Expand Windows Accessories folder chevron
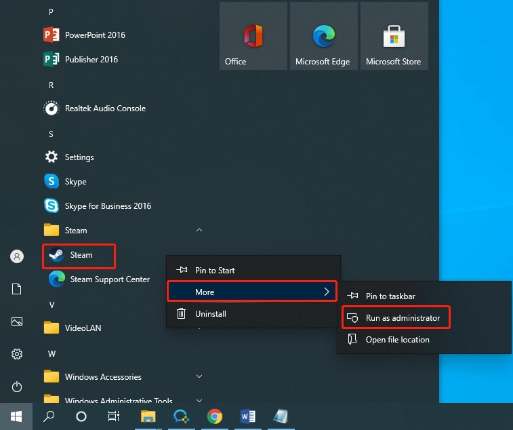The height and width of the screenshot is (430, 513). (199, 376)
